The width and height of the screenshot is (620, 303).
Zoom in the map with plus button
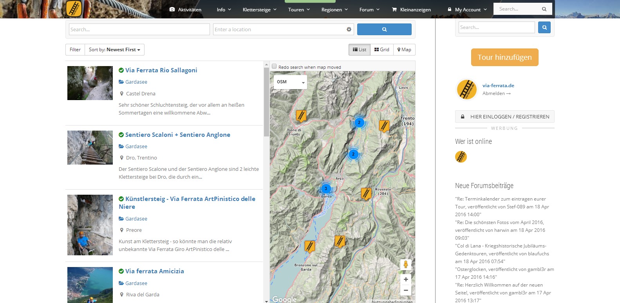tap(406, 279)
